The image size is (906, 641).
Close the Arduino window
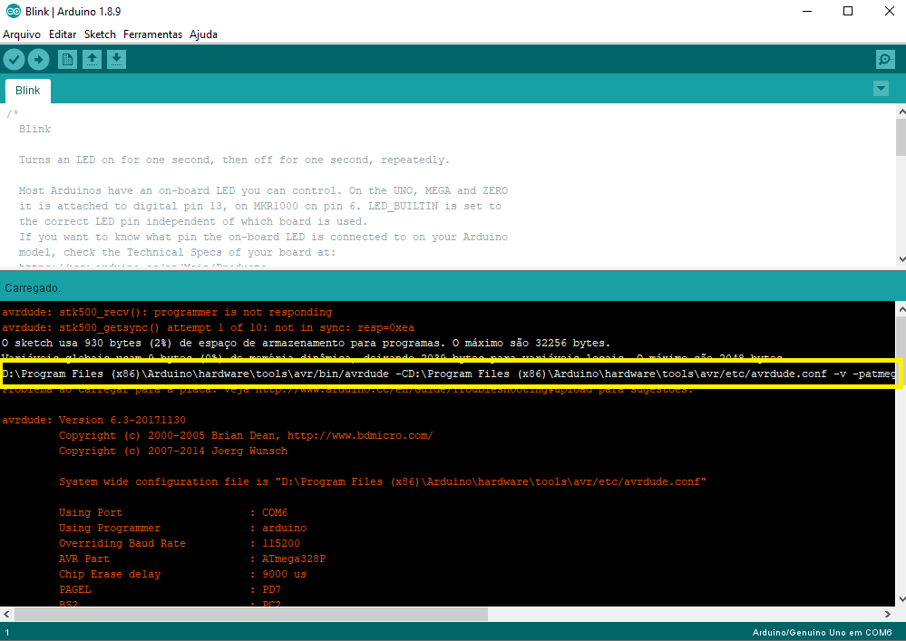[x=890, y=11]
